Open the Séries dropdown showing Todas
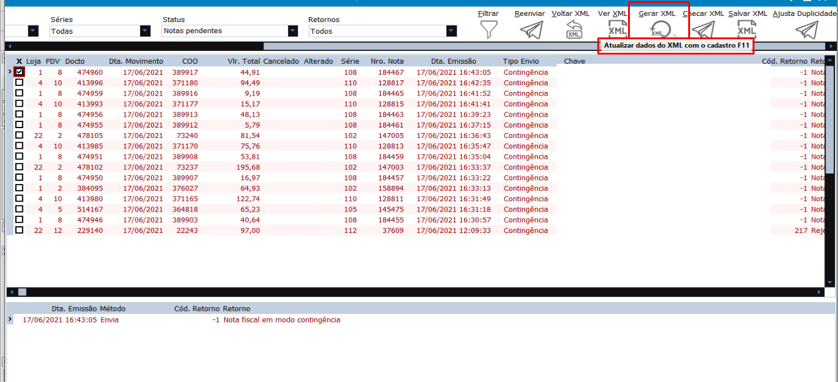The width and height of the screenshot is (838, 382). point(145,31)
